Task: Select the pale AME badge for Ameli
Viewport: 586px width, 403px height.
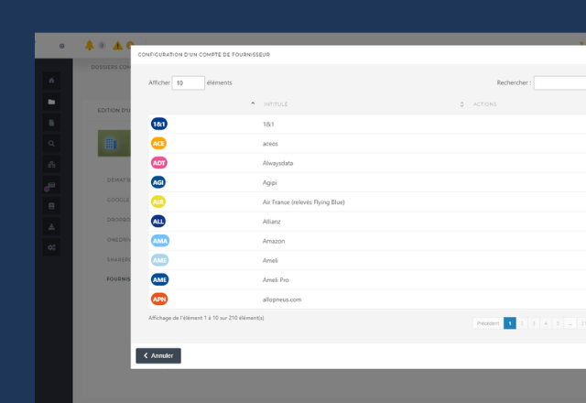Action: point(159,260)
